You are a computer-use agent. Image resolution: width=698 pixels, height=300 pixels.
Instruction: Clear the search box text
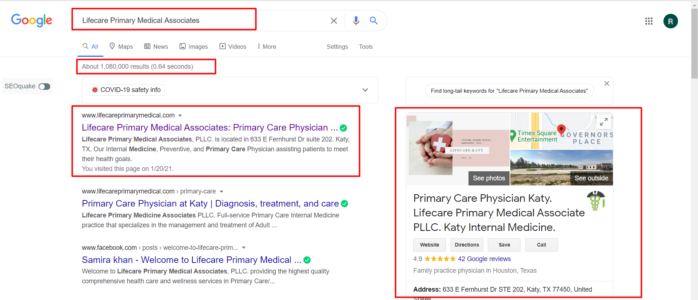pyautogui.click(x=334, y=21)
